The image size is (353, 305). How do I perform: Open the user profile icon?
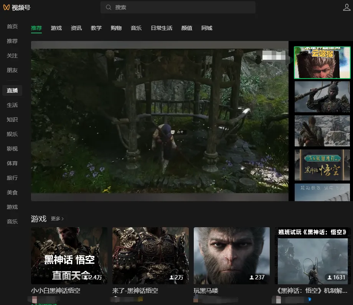coord(346,7)
